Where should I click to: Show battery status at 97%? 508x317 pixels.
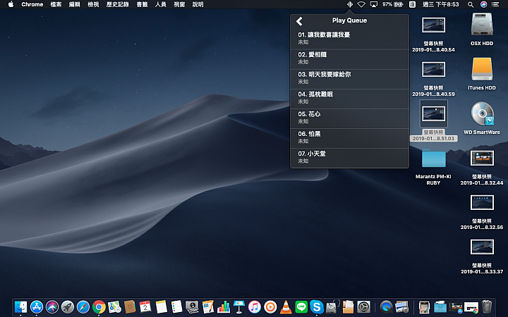pos(393,4)
